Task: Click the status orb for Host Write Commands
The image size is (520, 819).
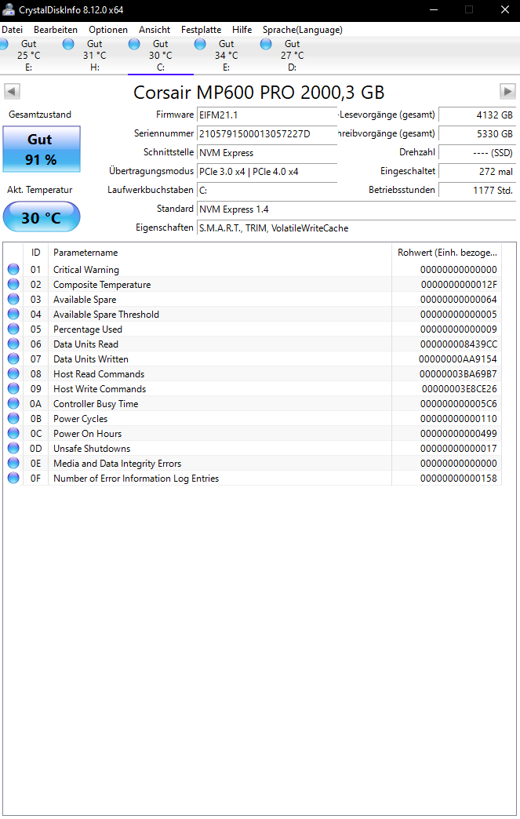Action: (13, 388)
